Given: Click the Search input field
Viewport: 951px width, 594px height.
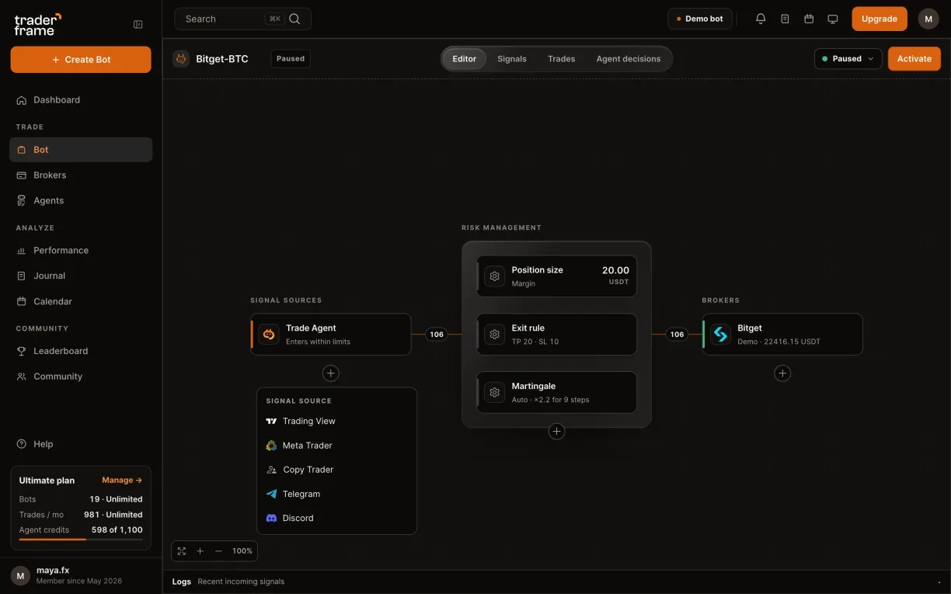Looking at the screenshot, I should tap(243, 19).
